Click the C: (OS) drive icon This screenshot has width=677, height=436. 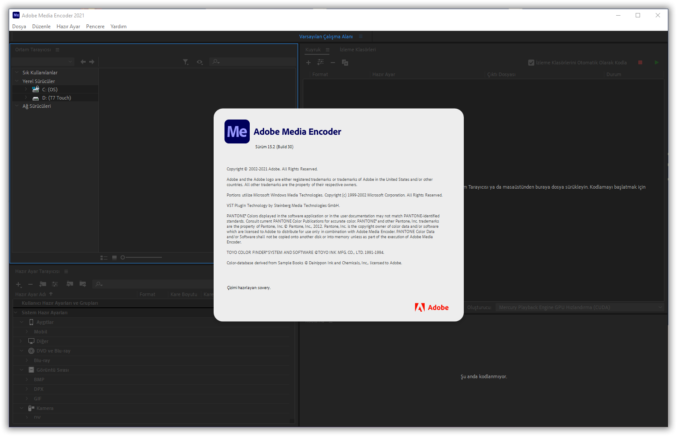point(36,89)
